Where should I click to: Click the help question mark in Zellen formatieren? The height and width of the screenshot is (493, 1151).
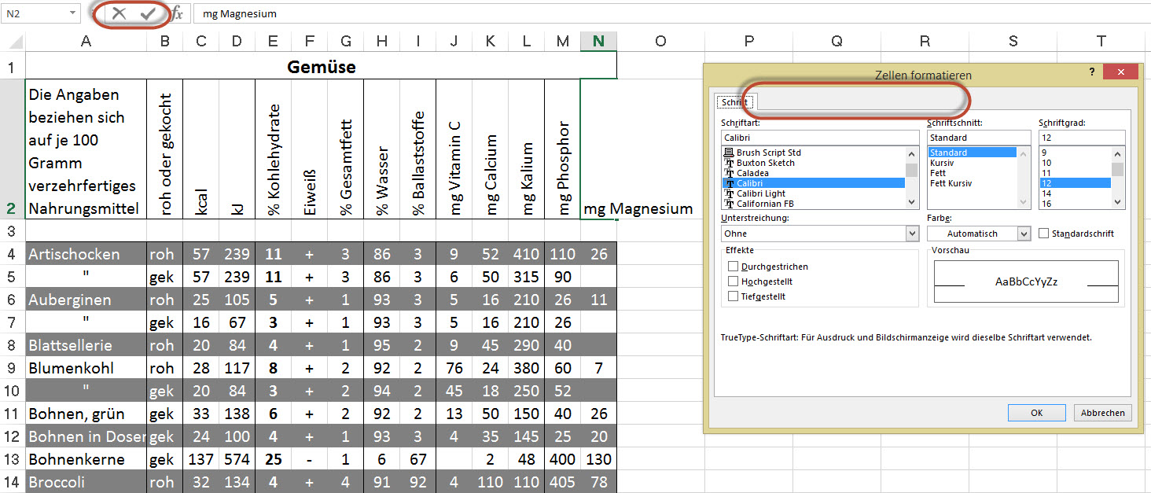1092,72
